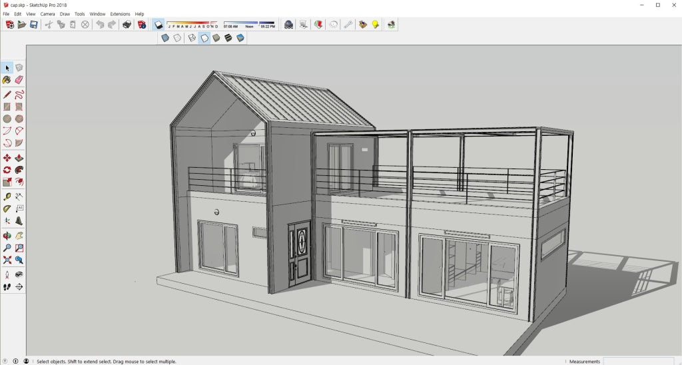Switch to Shaded With Textures style
This screenshot has width=682, height=365.
click(x=228, y=38)
